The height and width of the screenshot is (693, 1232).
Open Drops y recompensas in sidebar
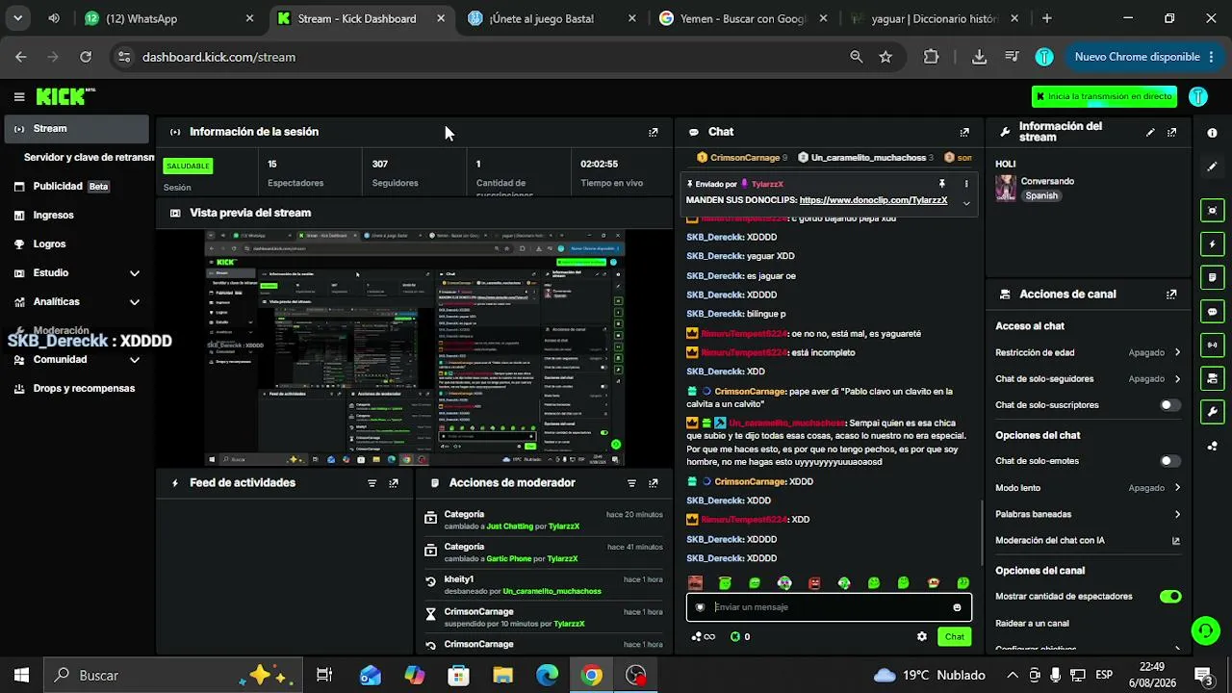(77, 389)
